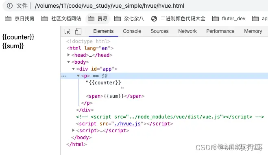Open the ./hvue.js script source link

(x=128, y=124)
